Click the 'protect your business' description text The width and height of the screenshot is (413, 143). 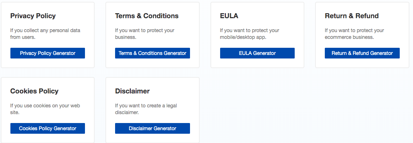pyautogui.click(x=144, y=34)
